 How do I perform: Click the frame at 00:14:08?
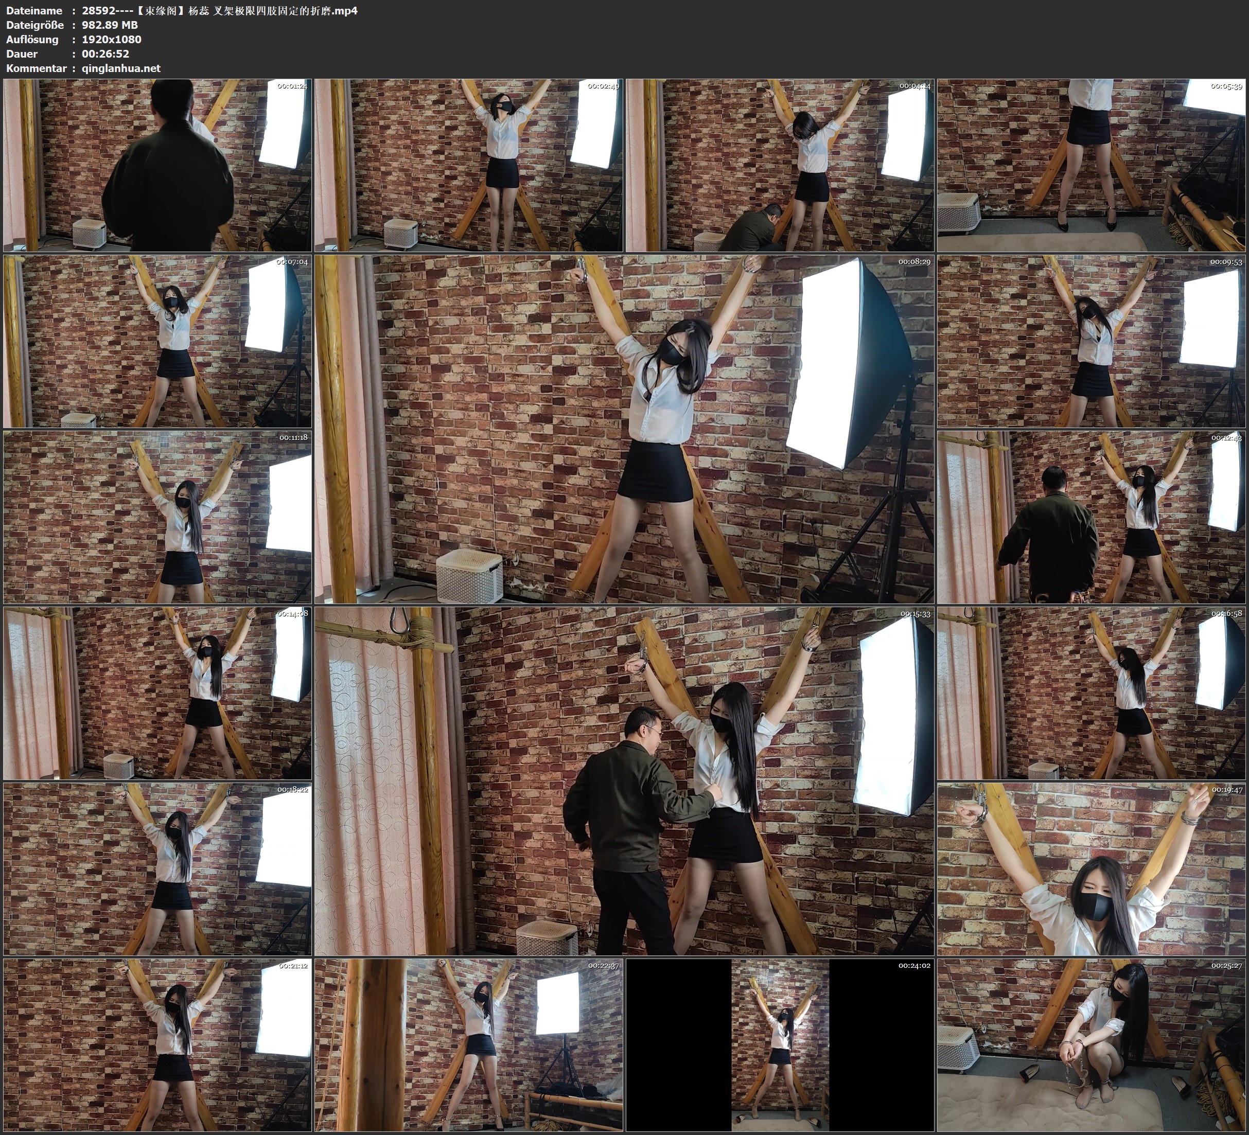[157, 693]
